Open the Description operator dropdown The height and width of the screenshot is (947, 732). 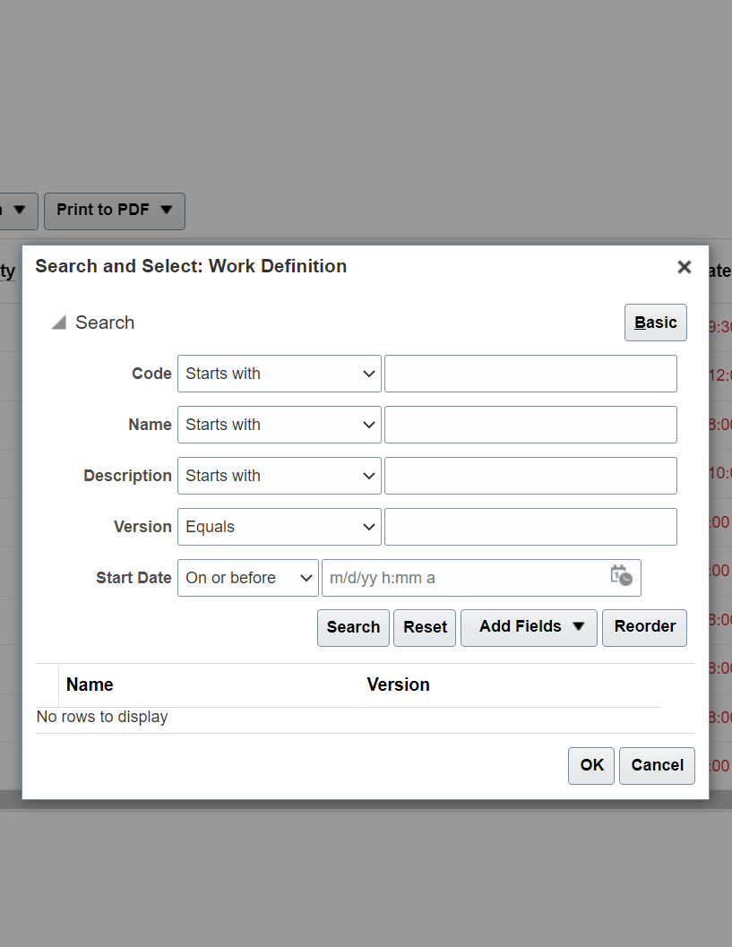point(279,476)
